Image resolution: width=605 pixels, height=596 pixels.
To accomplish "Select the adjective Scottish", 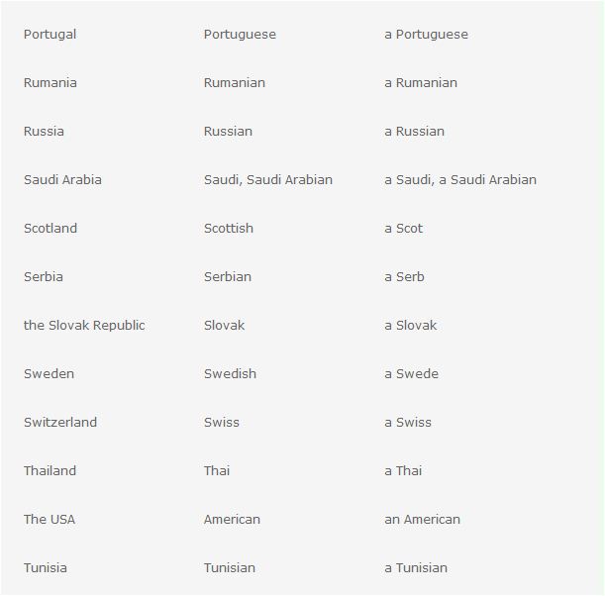I will click(x=229, y=229).
